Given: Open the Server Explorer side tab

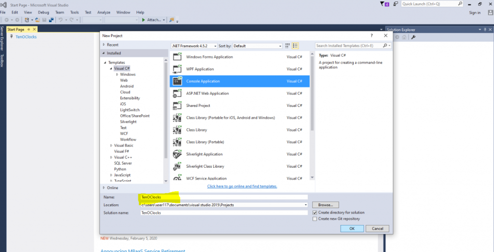Looking at the screenshot, I should click(x=2, y=39).
